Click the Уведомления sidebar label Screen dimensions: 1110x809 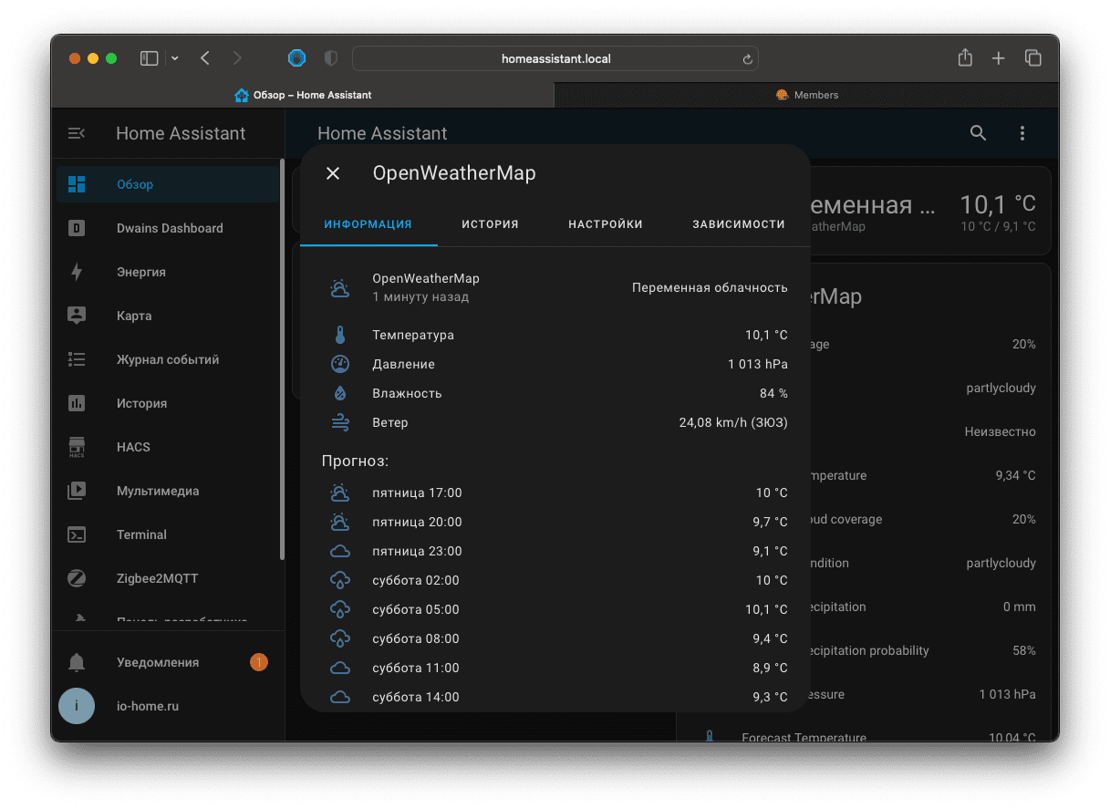click(158, 662)
